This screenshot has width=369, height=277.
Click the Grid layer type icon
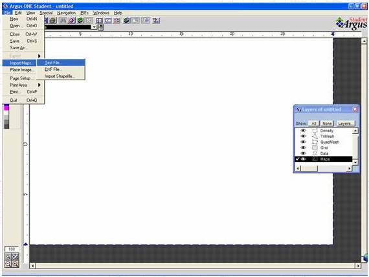coord(315,148)
